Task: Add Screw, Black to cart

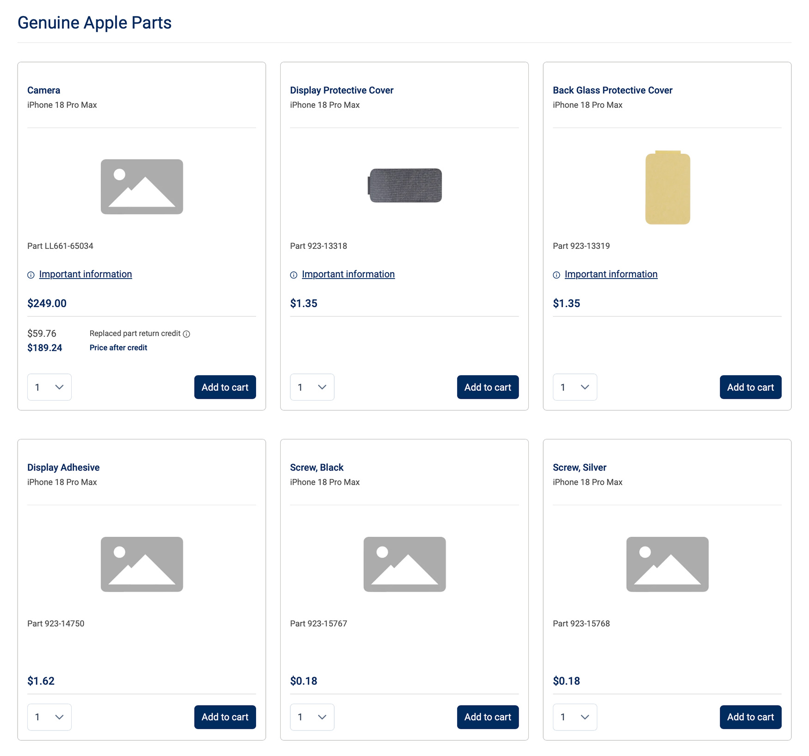Action: [x=488, y=717]
